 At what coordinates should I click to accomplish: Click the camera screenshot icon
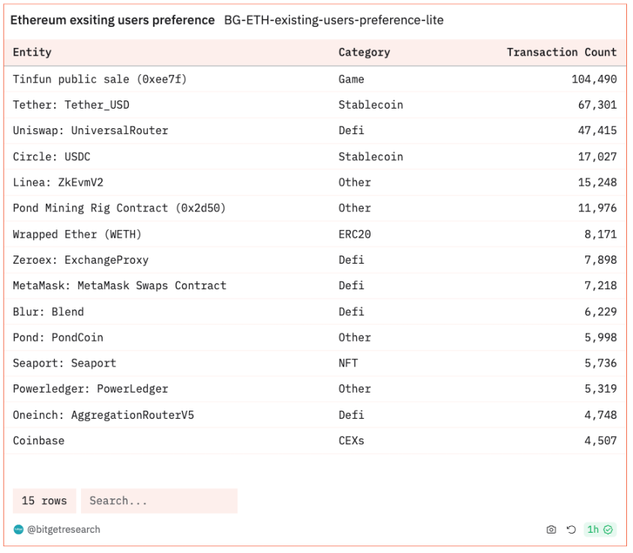pos(551,530)
